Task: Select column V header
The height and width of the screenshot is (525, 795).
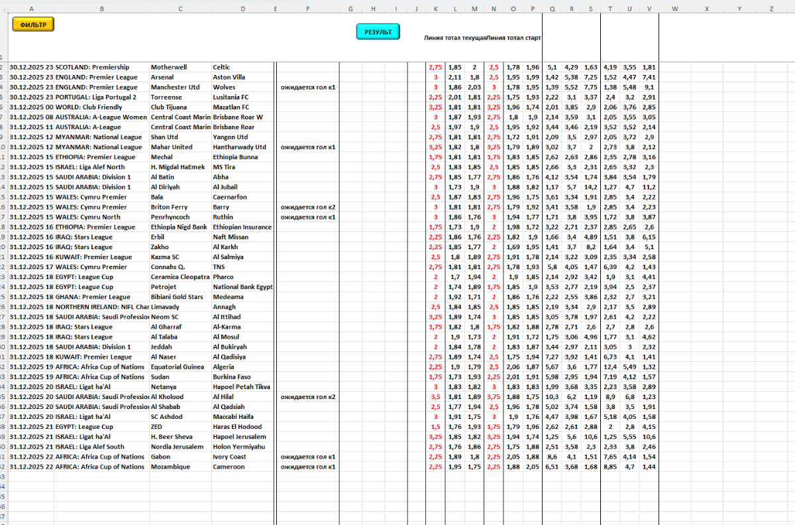Action: tap(649, 9)
